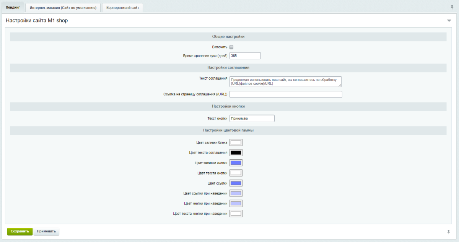Pick the Цвет текста соглашения black swatch
The image size is (459, 242).
[236, 152]
